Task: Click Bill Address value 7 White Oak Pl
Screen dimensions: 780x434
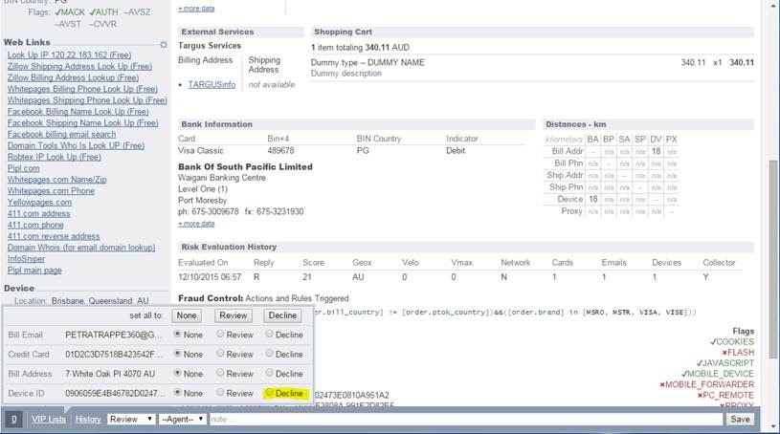Action: (x=110, y=374)
